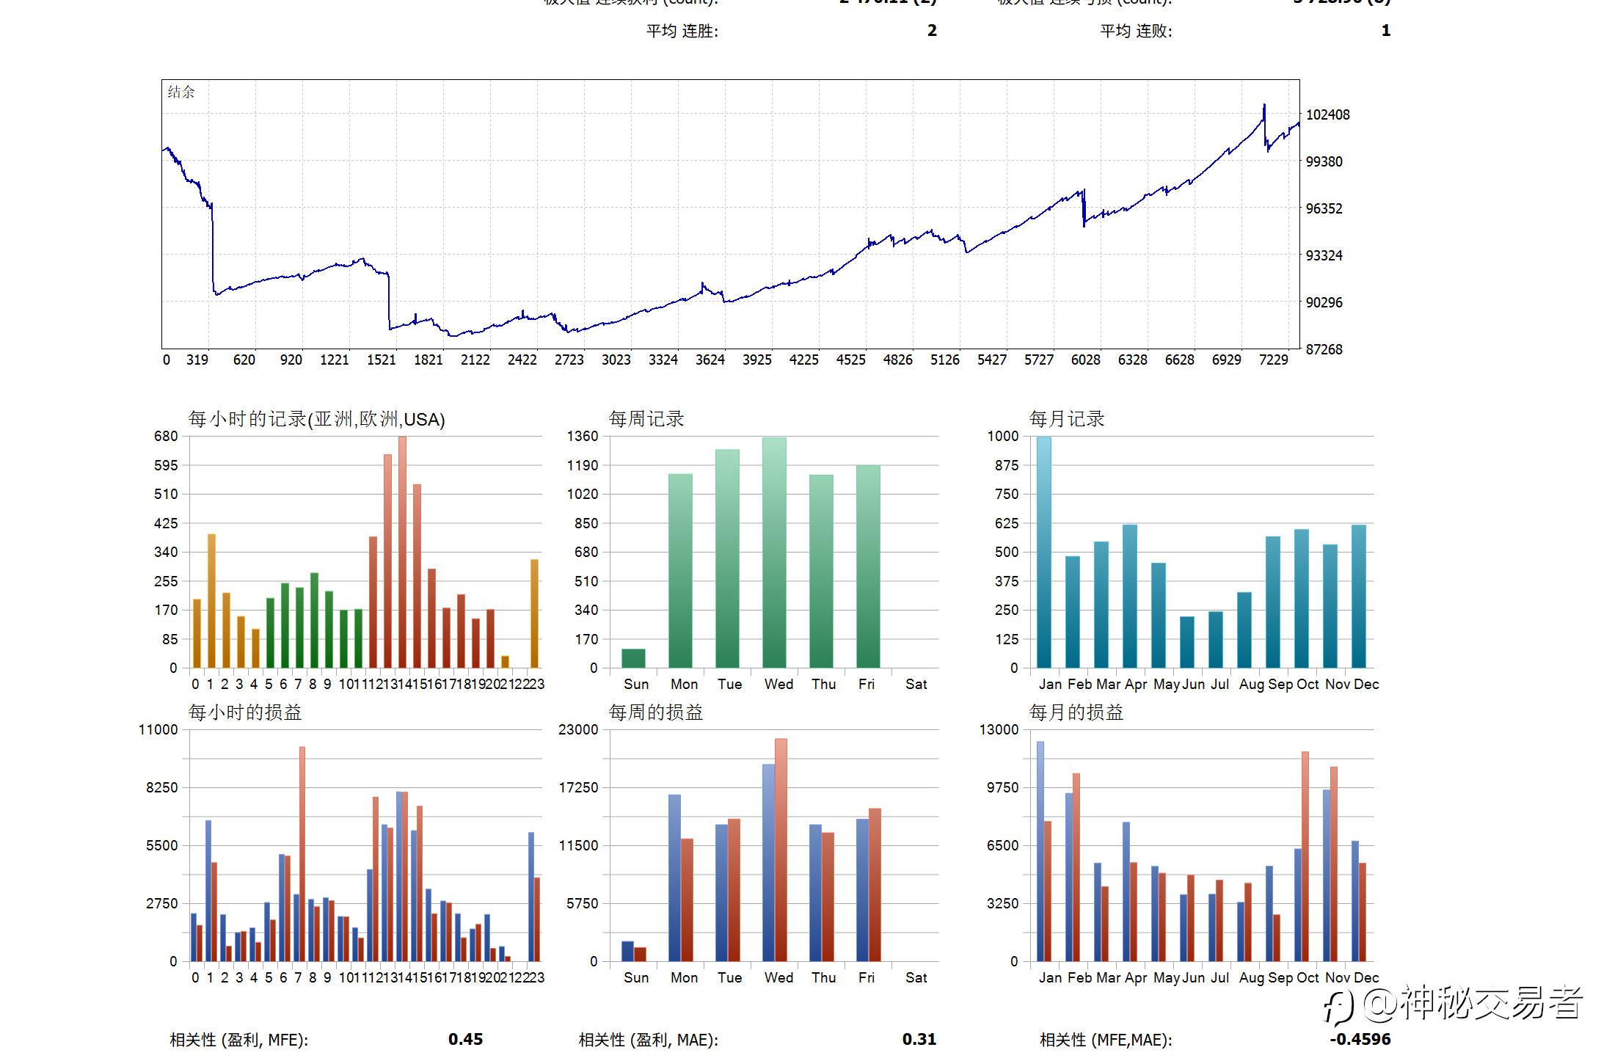Click the 每小时的记录(亚洲,欧洲,USA) chart title
Image resolution: width=1601 pixels, height=1061 pixels.
click(x=316, y=419)
